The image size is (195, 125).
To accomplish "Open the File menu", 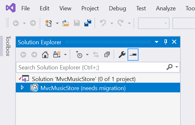I will [26, 8].
